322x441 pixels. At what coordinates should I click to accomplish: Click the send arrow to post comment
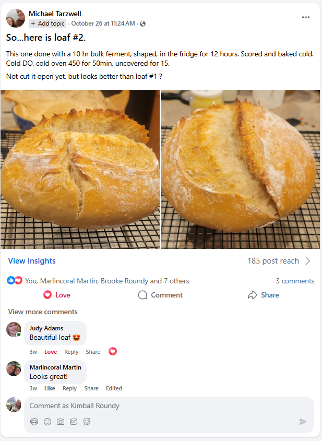[303, 422]
